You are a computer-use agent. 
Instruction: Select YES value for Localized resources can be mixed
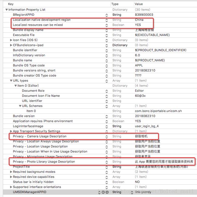point(138,25)
